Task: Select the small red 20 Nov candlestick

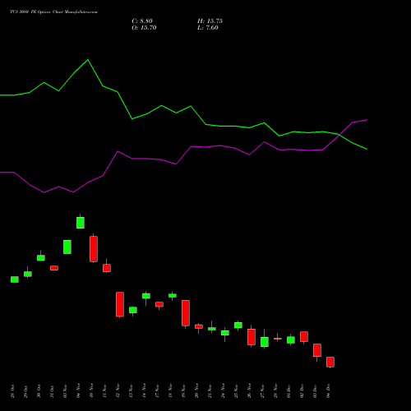Action: point(199,326)
